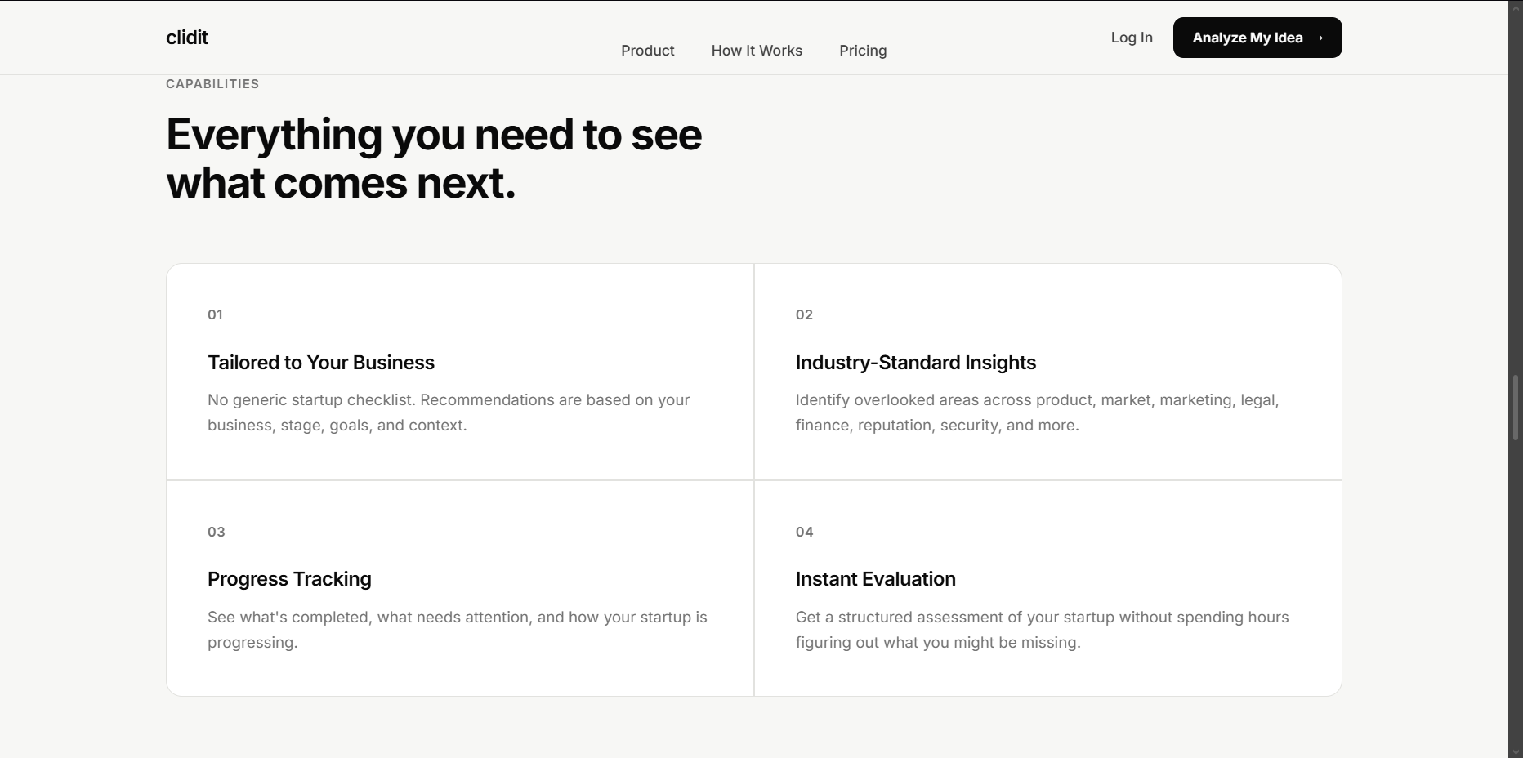Click the page vertical scrollbar thumb
The width and height of the screenshot is (1523, 758).
pyautogui.click(x=1516, y=407)
